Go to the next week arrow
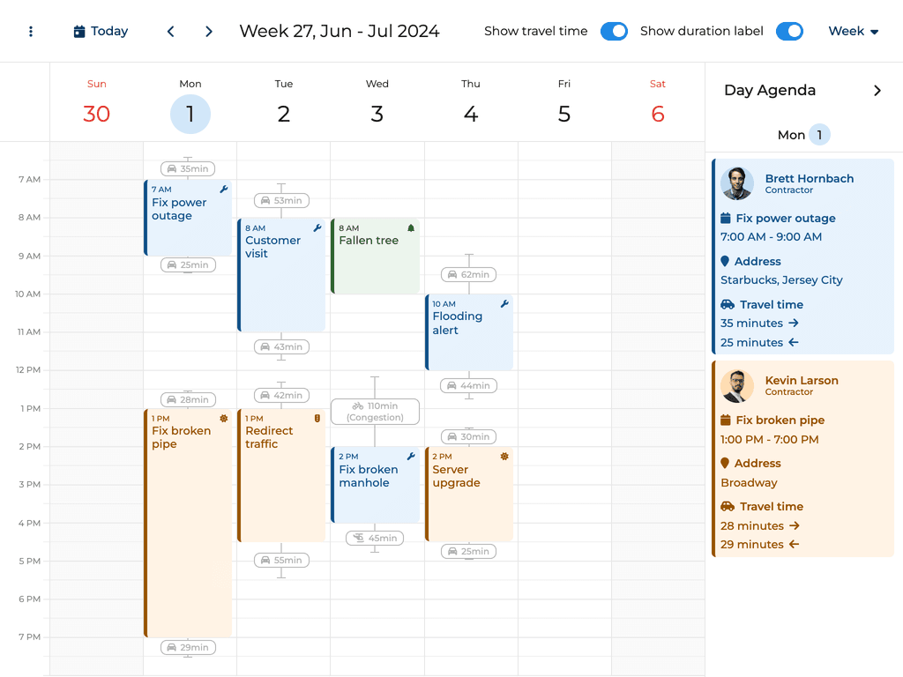903x677 pixels. pos(209,32)
